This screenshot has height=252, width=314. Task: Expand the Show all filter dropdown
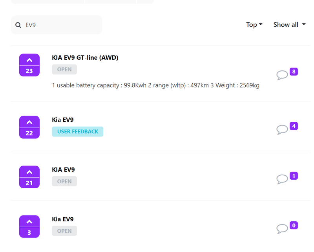pyautogui.click(x=289, y=25)
